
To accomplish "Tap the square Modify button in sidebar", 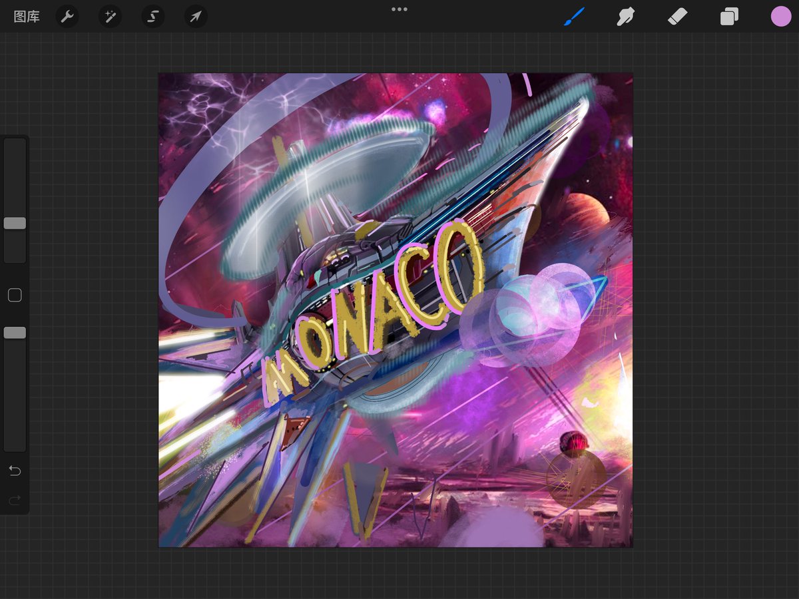I will point(15,296).
